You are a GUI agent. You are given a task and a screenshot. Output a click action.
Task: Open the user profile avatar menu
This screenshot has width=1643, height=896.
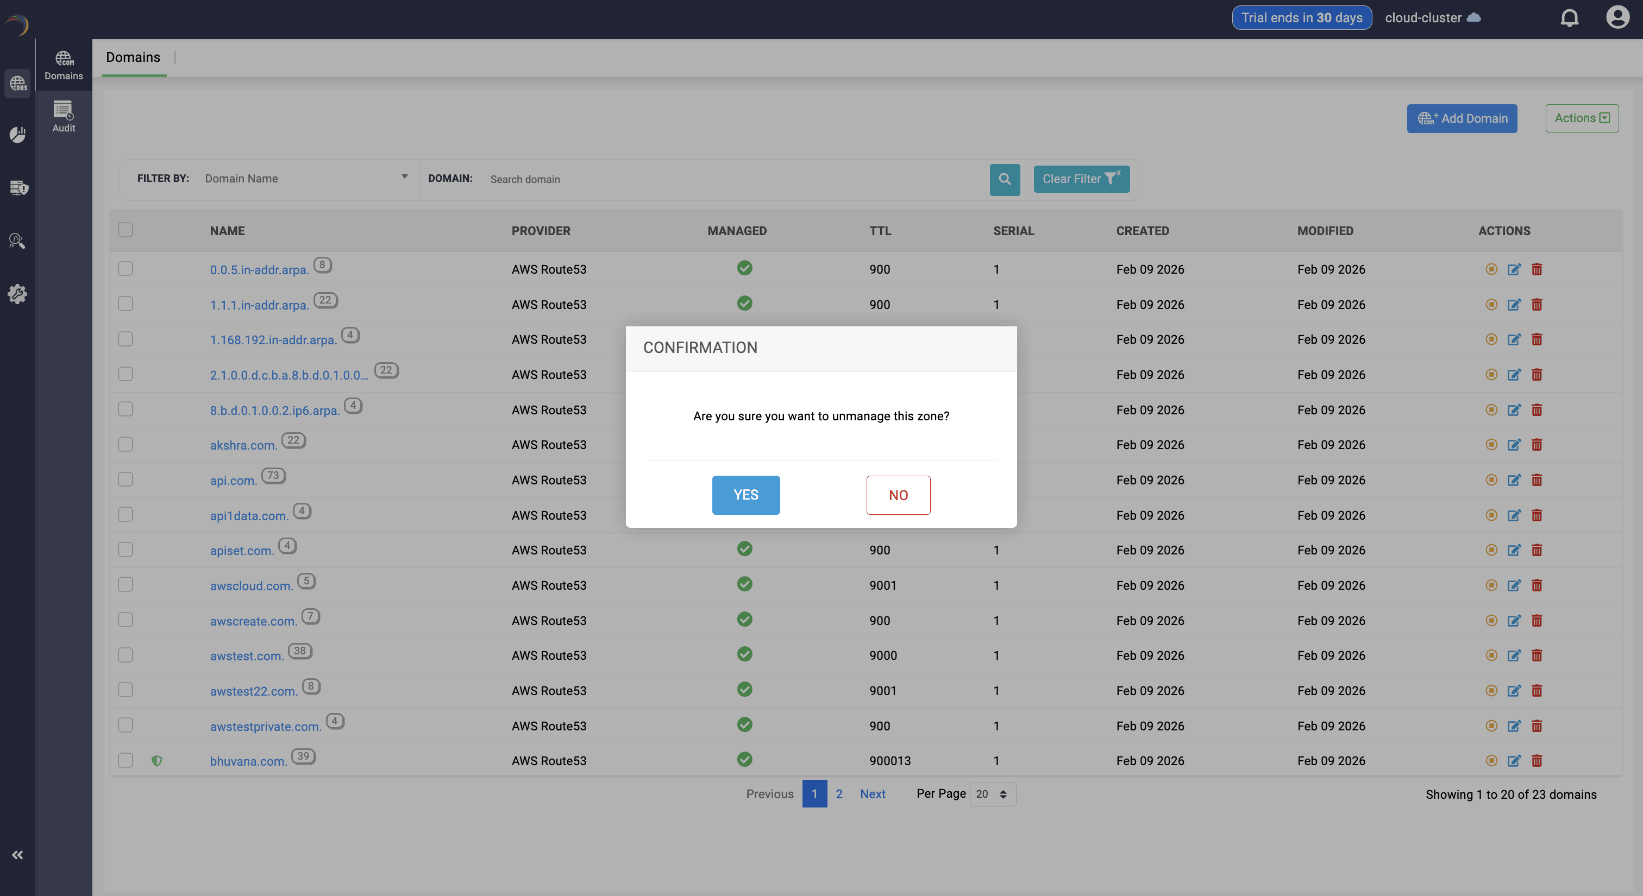(x=1617, y=17)
